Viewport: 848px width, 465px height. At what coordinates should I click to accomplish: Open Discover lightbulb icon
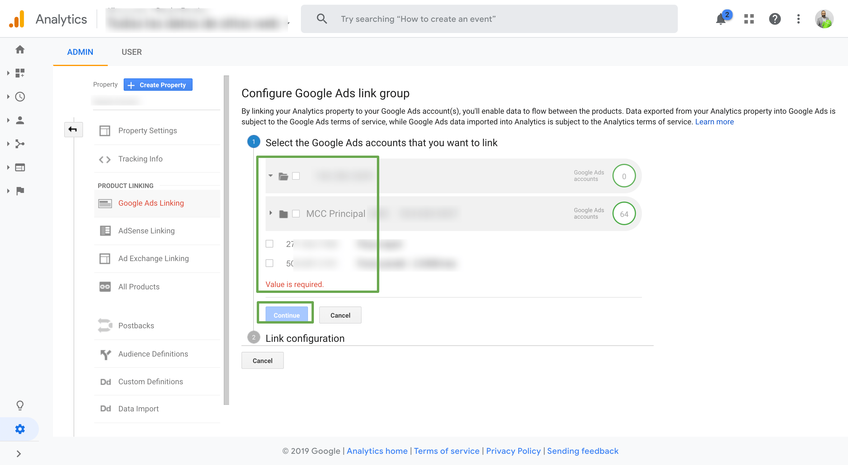coord(20,405)
